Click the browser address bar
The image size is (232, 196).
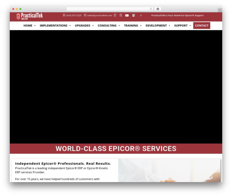(110, 9)
